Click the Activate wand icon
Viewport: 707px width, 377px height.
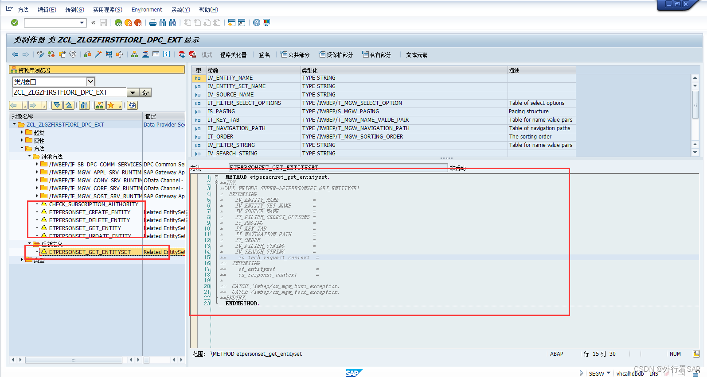[x=98, y=54]
